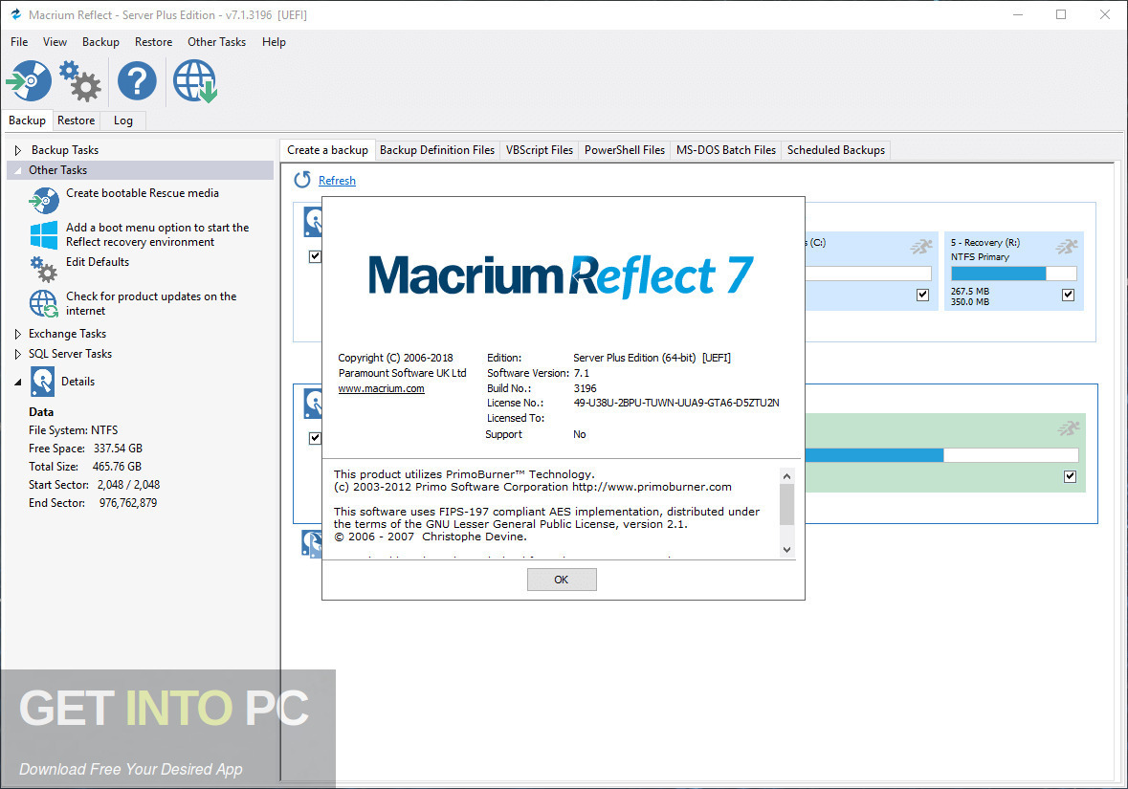Click Add a boot menu option task
This screenshot has width=1128, height=789.
click(x=158, y=235)
